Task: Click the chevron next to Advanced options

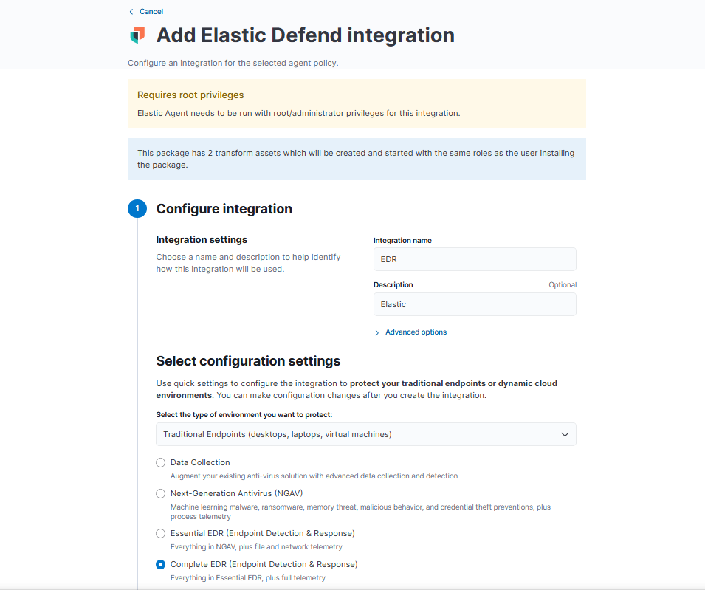Action: pos(376,332)
